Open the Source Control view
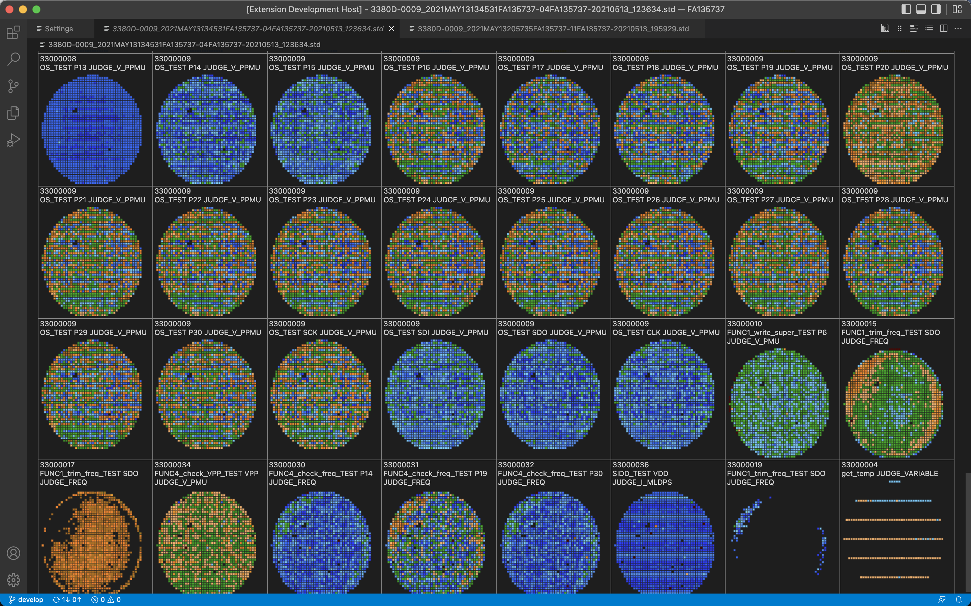Screen dimensions: 971x606 tap(13, 86)
